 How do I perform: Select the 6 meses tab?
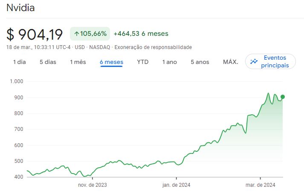click(x=111, y=62)
